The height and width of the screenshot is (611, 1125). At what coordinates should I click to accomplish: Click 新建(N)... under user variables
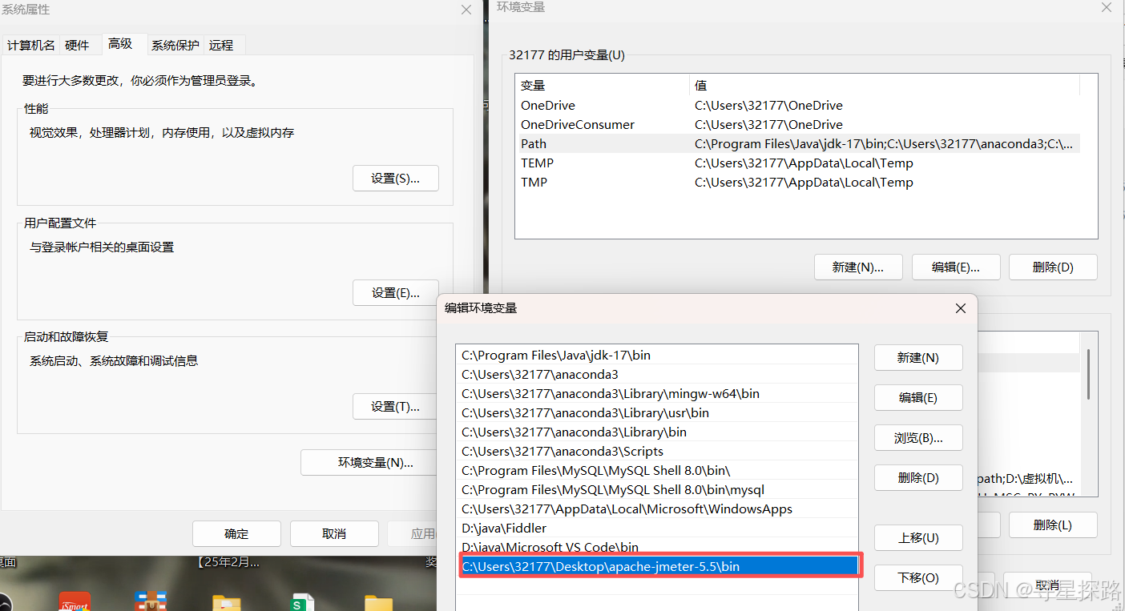858,267
